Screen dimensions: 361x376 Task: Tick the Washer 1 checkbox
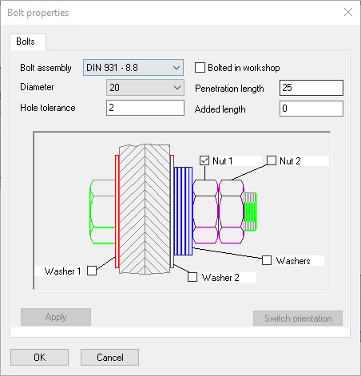(x=92, y=271)
